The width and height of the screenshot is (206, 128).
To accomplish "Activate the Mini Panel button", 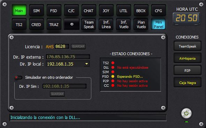I will [x=158, y=24].
